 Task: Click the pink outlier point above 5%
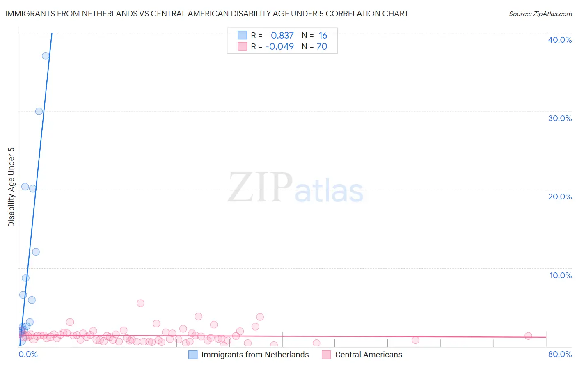[140, 303]
